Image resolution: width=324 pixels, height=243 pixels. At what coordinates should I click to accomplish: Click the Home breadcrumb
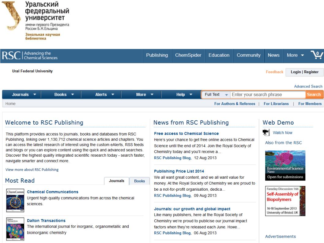10,104
